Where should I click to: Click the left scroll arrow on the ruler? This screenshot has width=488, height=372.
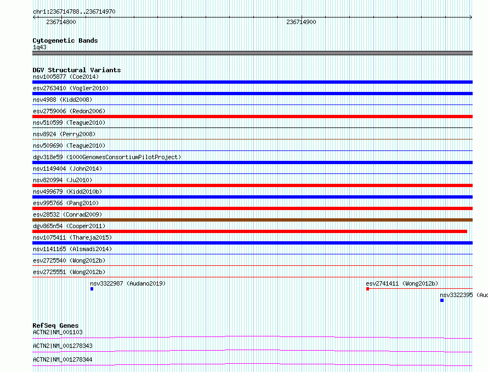(x=34, y=18)
